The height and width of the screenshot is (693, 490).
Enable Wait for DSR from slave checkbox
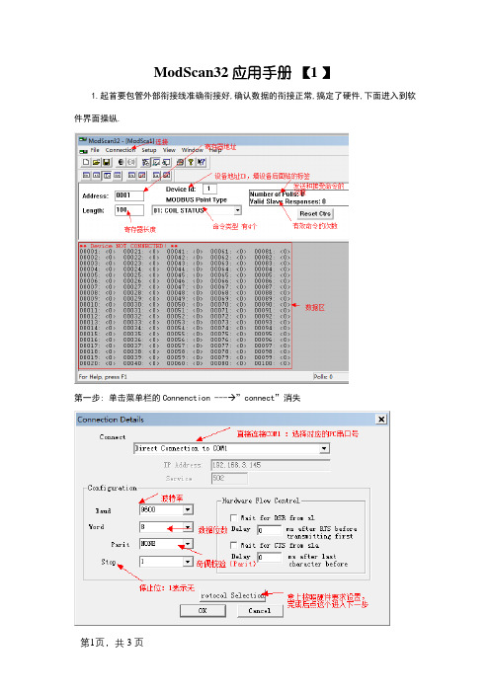pyautogui.click(x=233, y=517)
